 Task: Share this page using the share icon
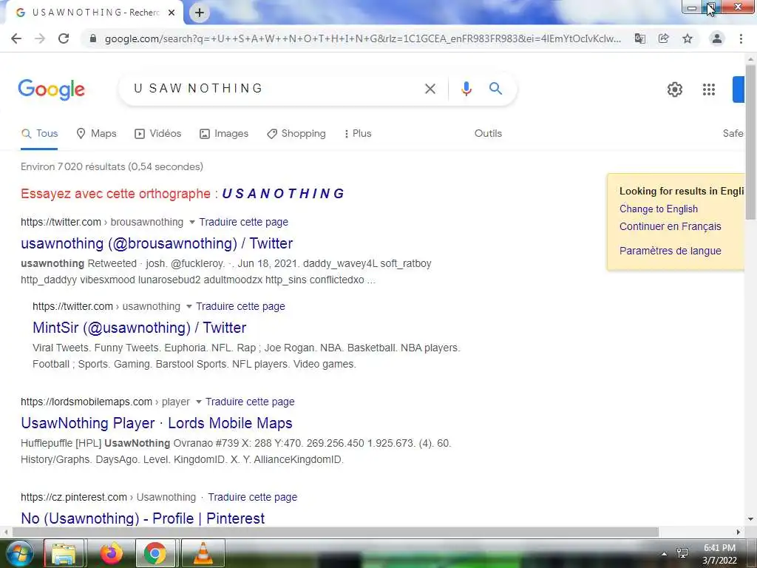[x=664, y=38]
